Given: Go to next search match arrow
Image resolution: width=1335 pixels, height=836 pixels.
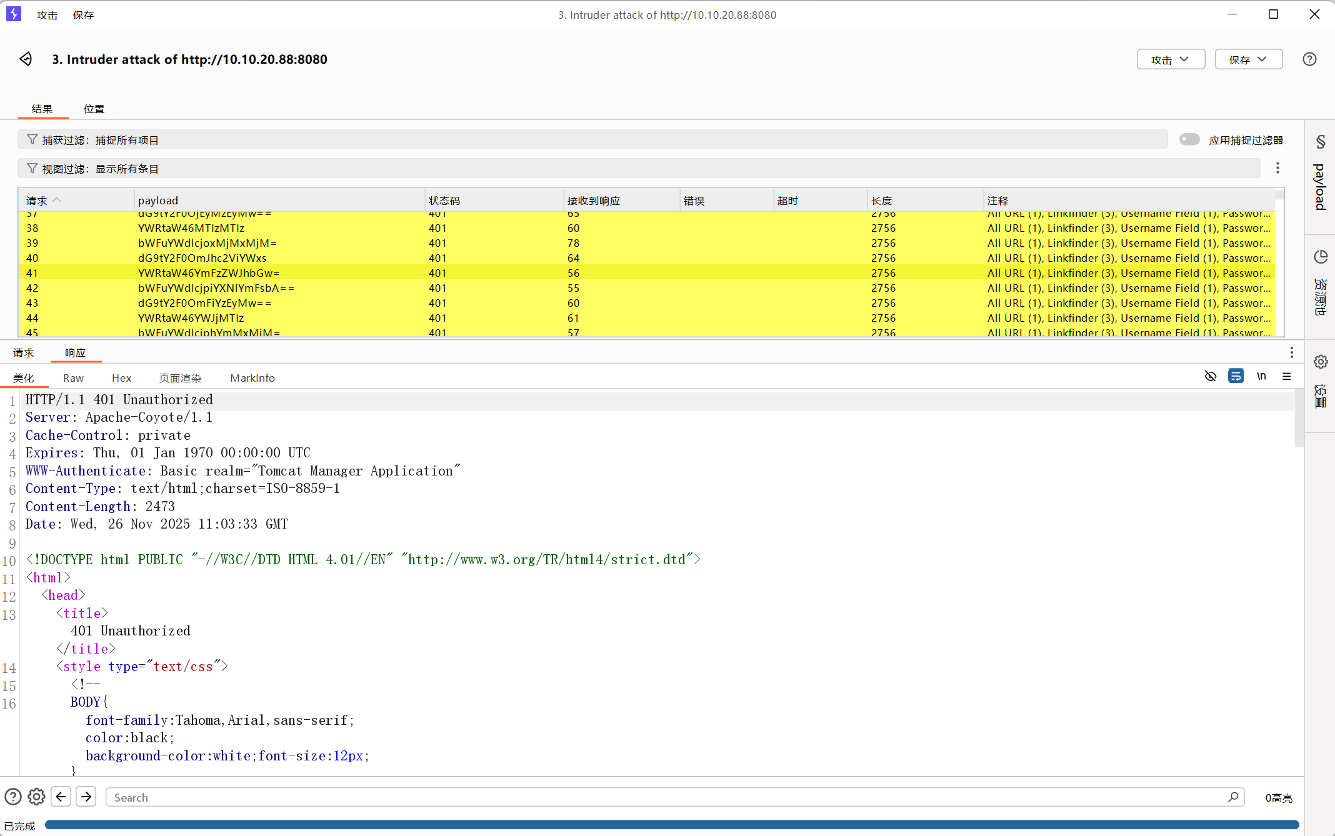Looking at the screenshot, I should coord(86,797).
